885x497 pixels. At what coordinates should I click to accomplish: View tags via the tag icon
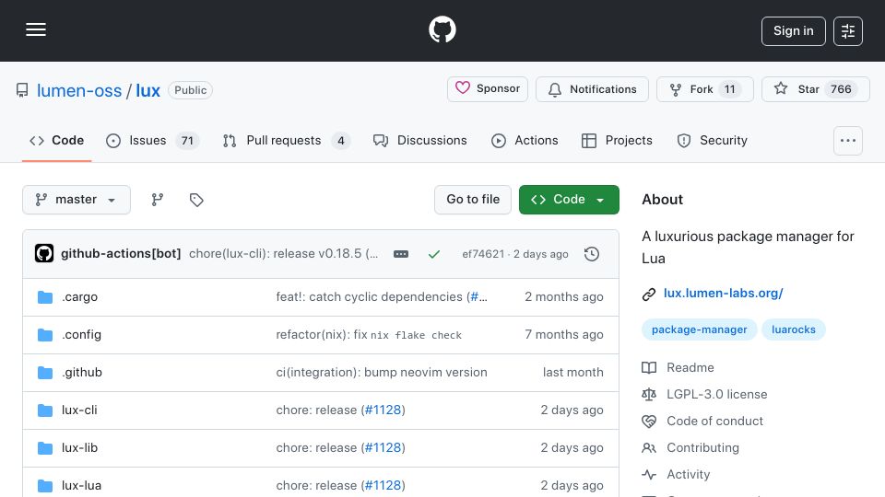196,200
